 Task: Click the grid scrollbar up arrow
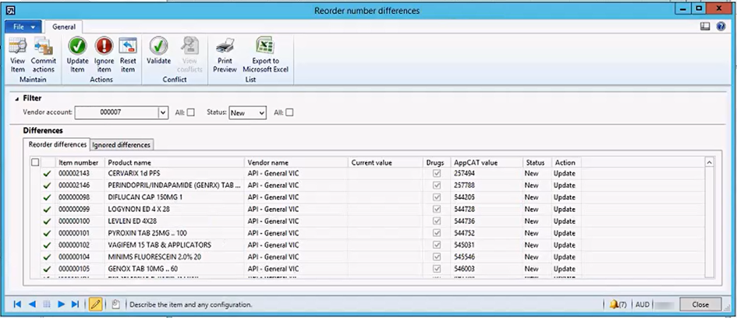[x=710, y=163]
